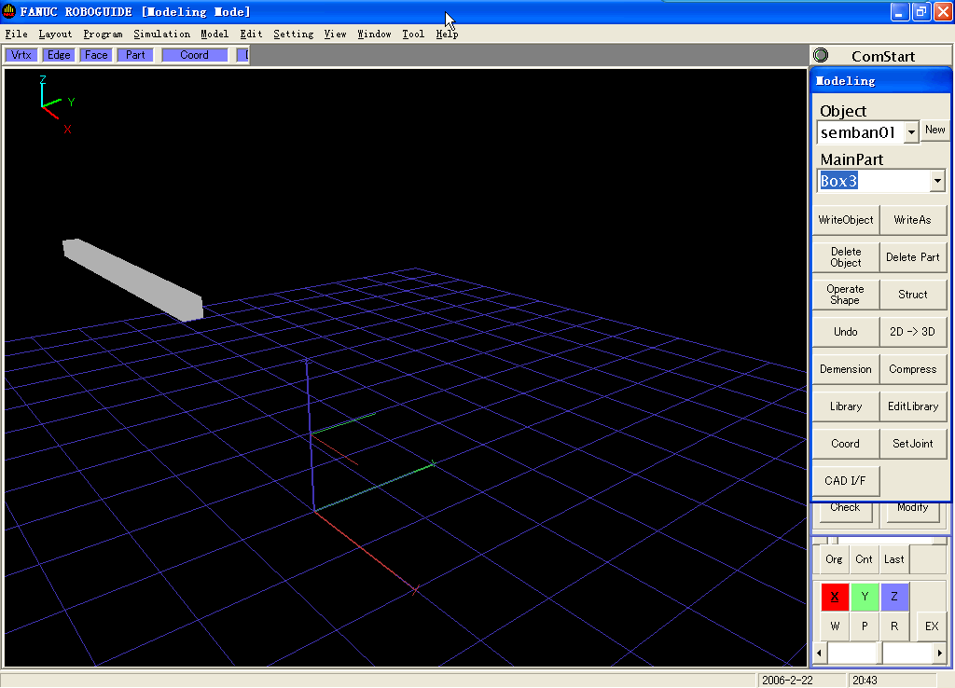Click the Coord button in Modeling panel
Image resolution: width=955 pixels, height=688 pixels.
845,444
